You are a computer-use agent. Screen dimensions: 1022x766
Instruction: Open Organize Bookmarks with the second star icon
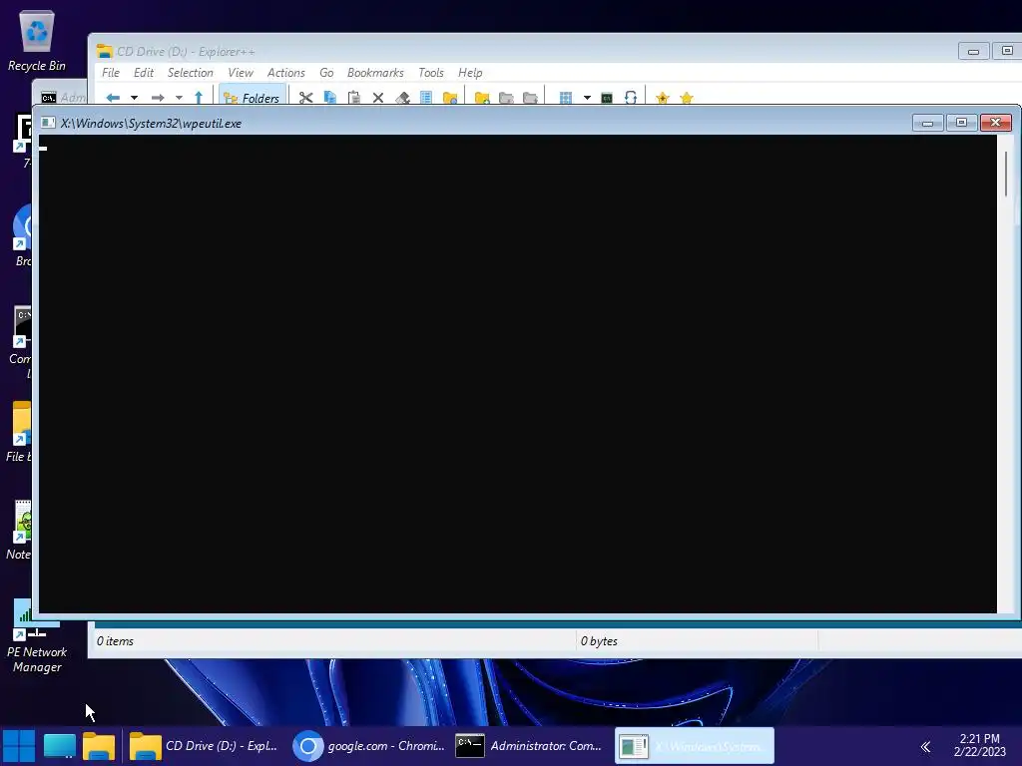[687, 98]
